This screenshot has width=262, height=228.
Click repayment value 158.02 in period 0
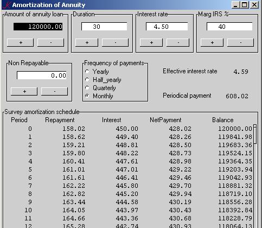[74, 129]
